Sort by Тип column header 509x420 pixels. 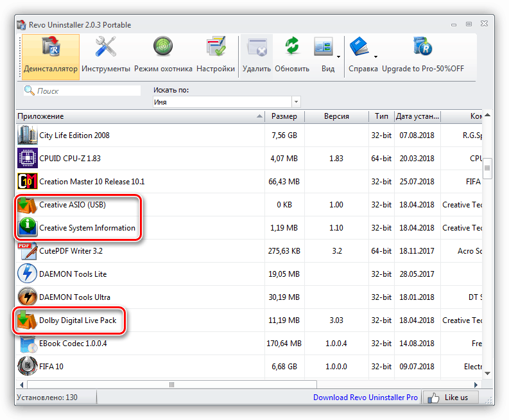(381, 116)
